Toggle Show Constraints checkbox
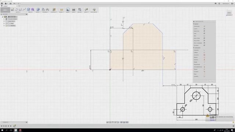This screenshot has height=132, width=235. click(x=204, y=43)
